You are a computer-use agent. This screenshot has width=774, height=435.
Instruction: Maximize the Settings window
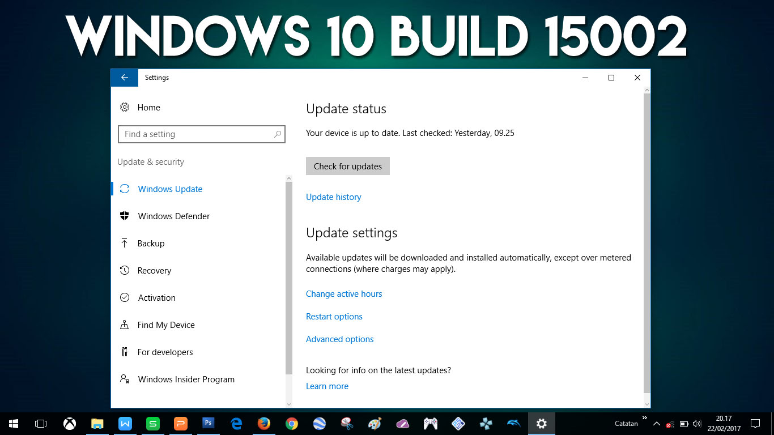[611, 78]
